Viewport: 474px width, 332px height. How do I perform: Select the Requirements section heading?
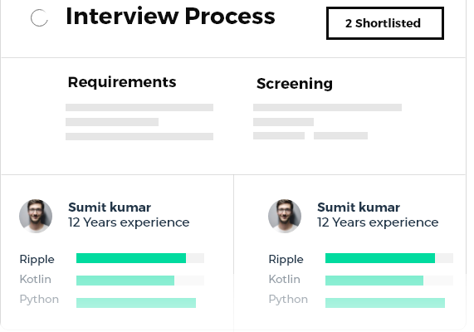pos(122,82)
